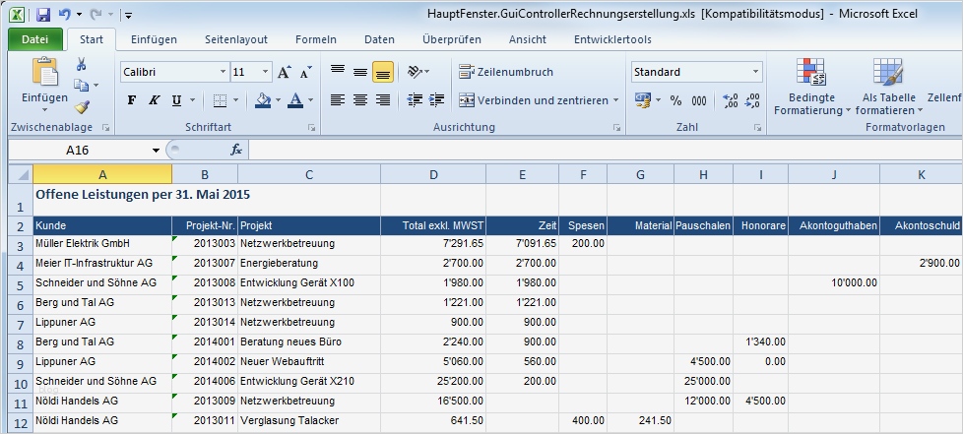Align text right
This screenshot has height=434, width=963.
point(383,100)
